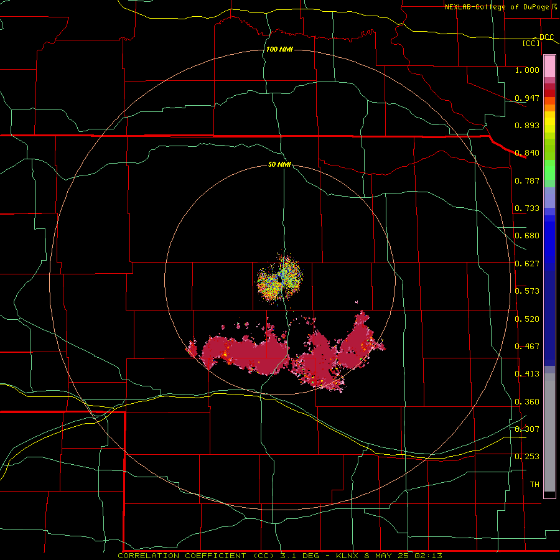The height and width of the screenshot is (560, 560).
Task: Select the 0.680 legend value
Action: click(527, 236)
